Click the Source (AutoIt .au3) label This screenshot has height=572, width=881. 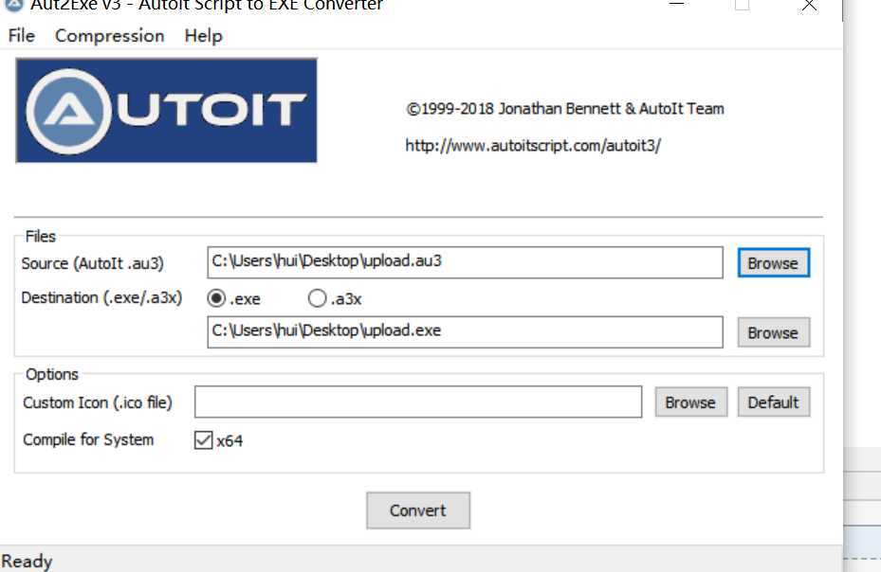click(x=92, y=263)
